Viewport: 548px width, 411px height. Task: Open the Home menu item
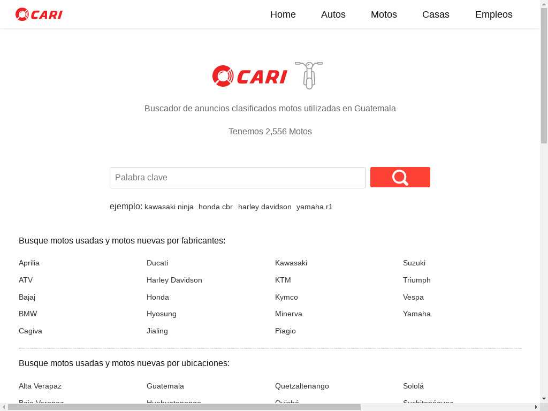[283, 14]
